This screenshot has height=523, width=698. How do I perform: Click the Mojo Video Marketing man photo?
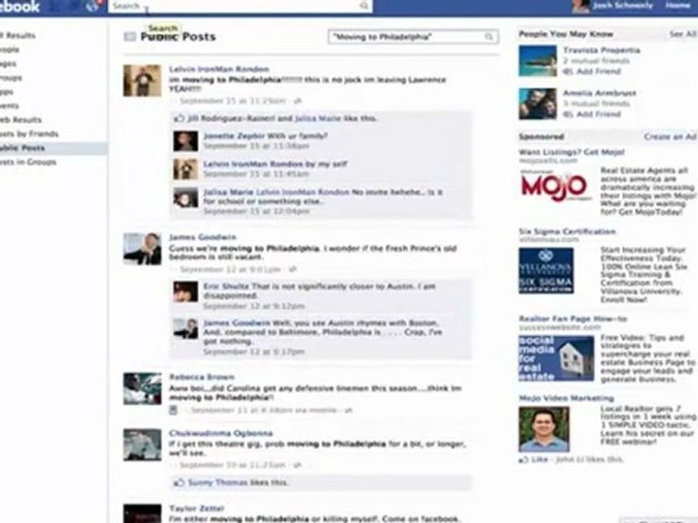[x=544, y=429]
